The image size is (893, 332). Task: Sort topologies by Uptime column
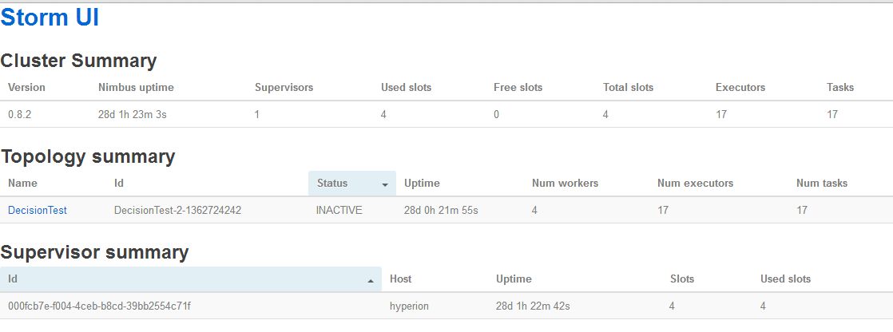tap(422, 184)
